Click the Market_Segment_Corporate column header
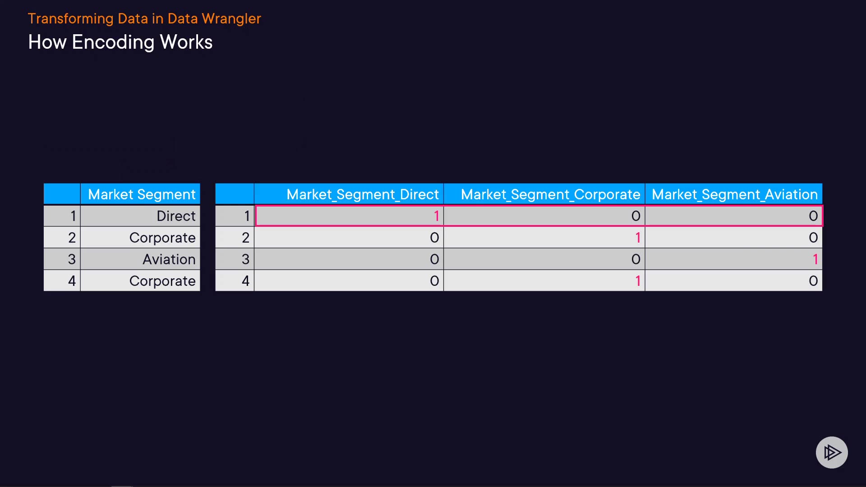 pyautogui.click(x=550, y=194)
